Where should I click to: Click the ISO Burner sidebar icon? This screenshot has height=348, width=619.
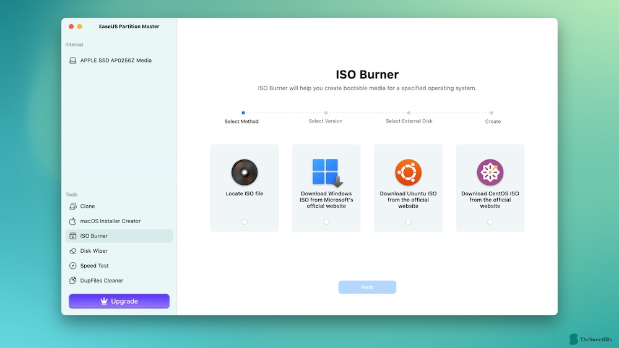(x=72, y=236)
